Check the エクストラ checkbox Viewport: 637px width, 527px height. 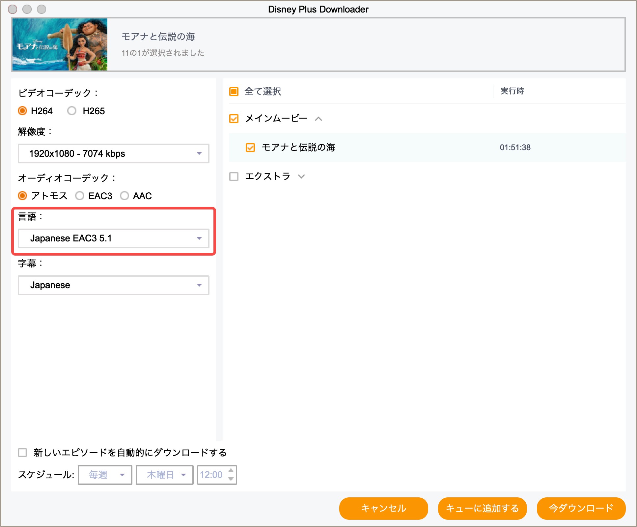coord(234,177)
